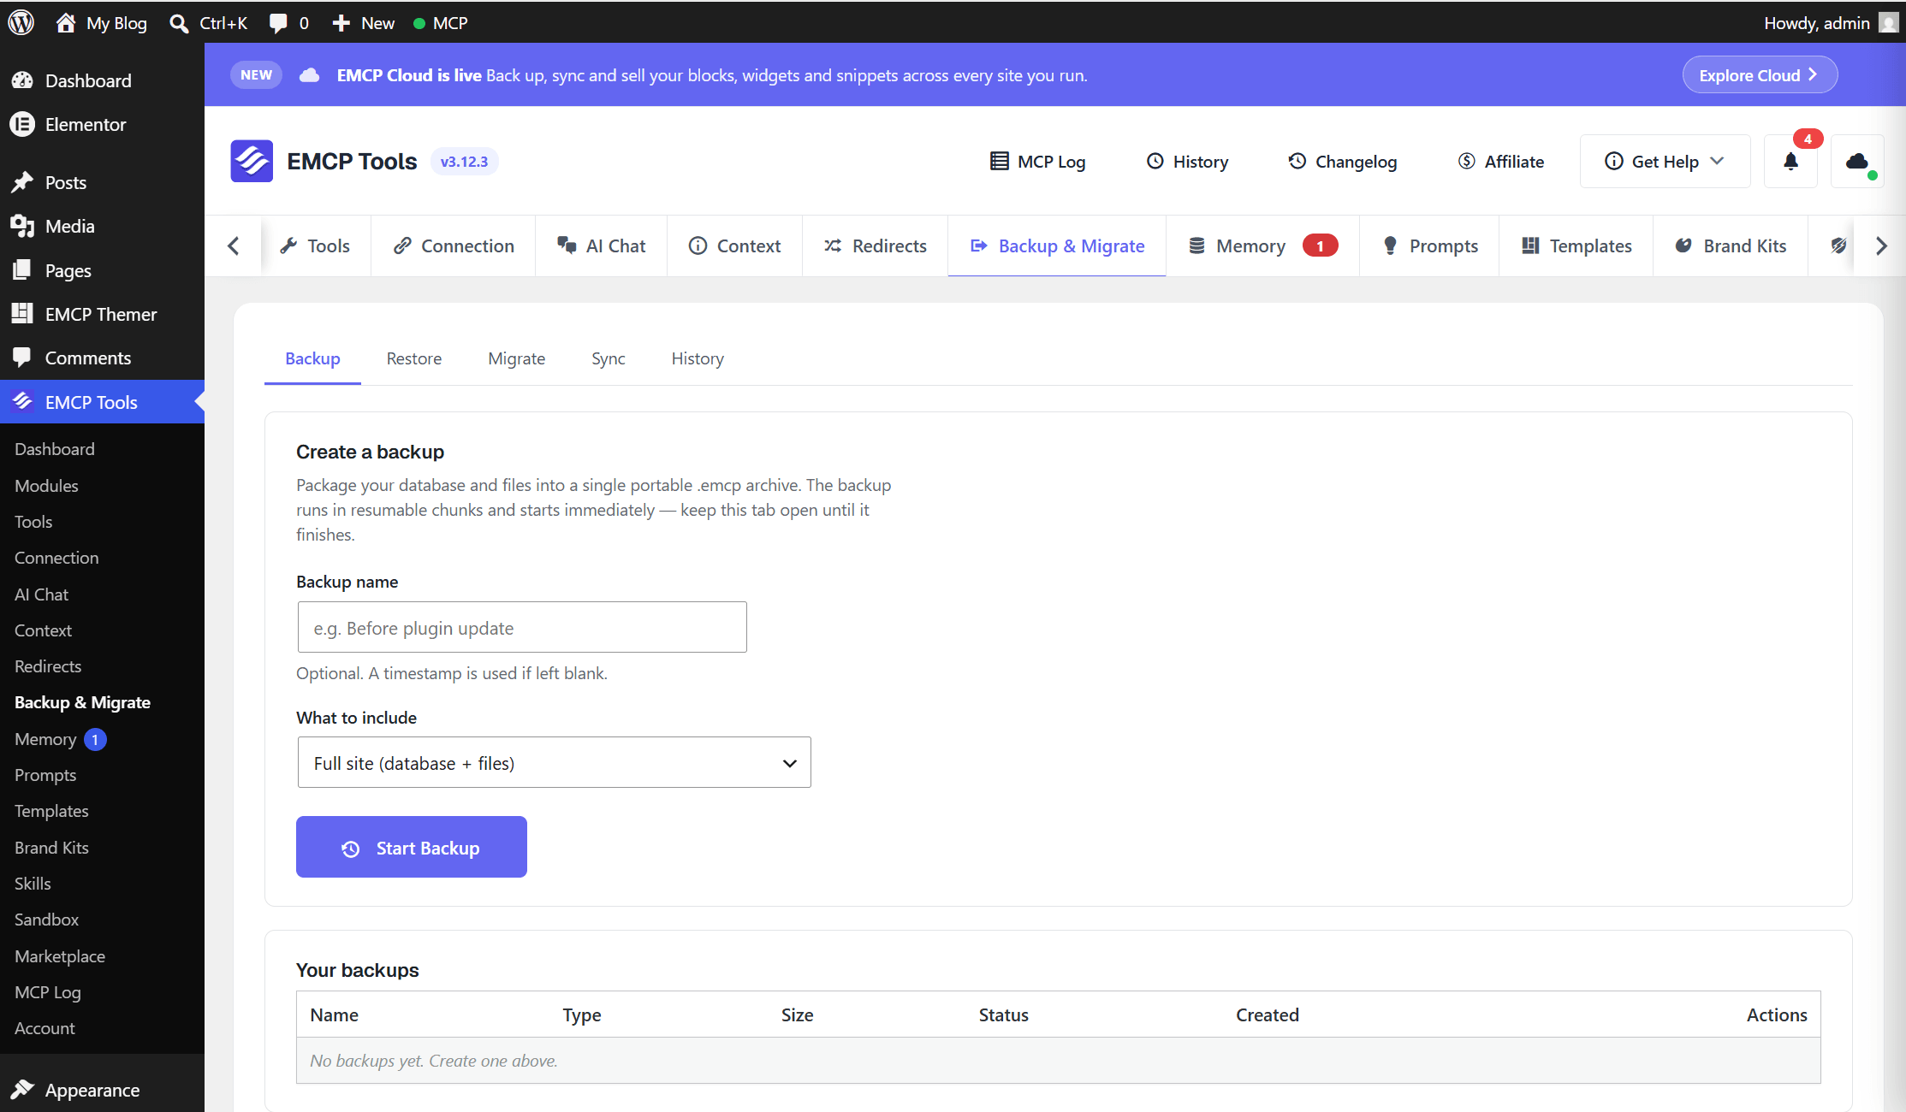Switch to the Redirects tab
This screenshot has width=1906, height=1112.
(x=875, y=245)
